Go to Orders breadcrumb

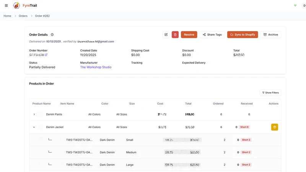(23, 16)
